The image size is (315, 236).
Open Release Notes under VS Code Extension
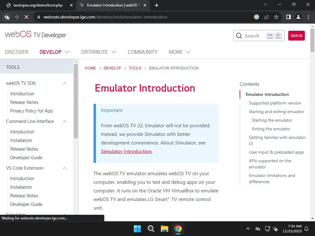(24, 196)
